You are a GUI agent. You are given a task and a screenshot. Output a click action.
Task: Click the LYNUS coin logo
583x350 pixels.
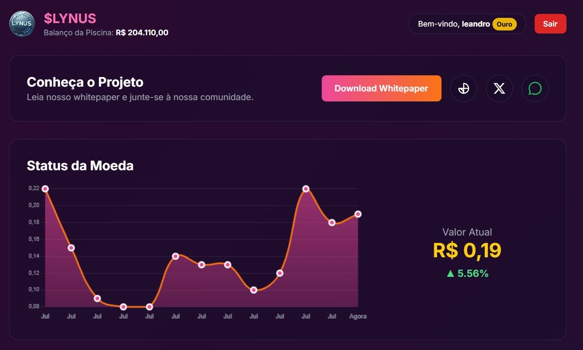click(22, 24)
